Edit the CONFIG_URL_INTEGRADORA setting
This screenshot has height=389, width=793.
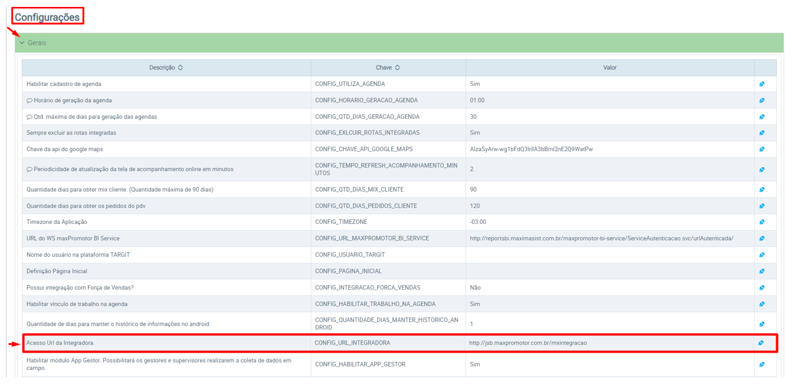[761, 343]
